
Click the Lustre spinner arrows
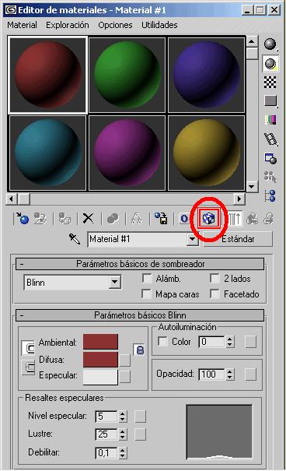coord(123,434)
